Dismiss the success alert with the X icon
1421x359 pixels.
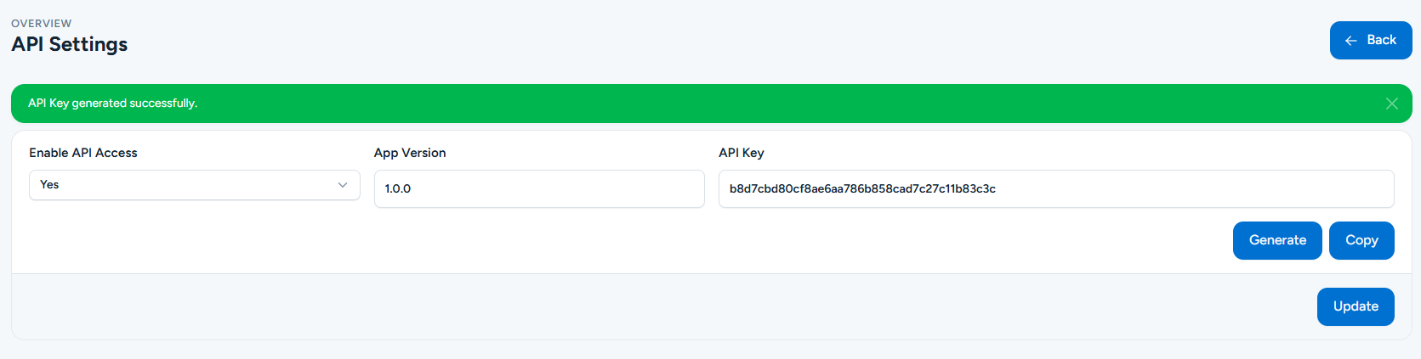click(x=1391, y=104)
